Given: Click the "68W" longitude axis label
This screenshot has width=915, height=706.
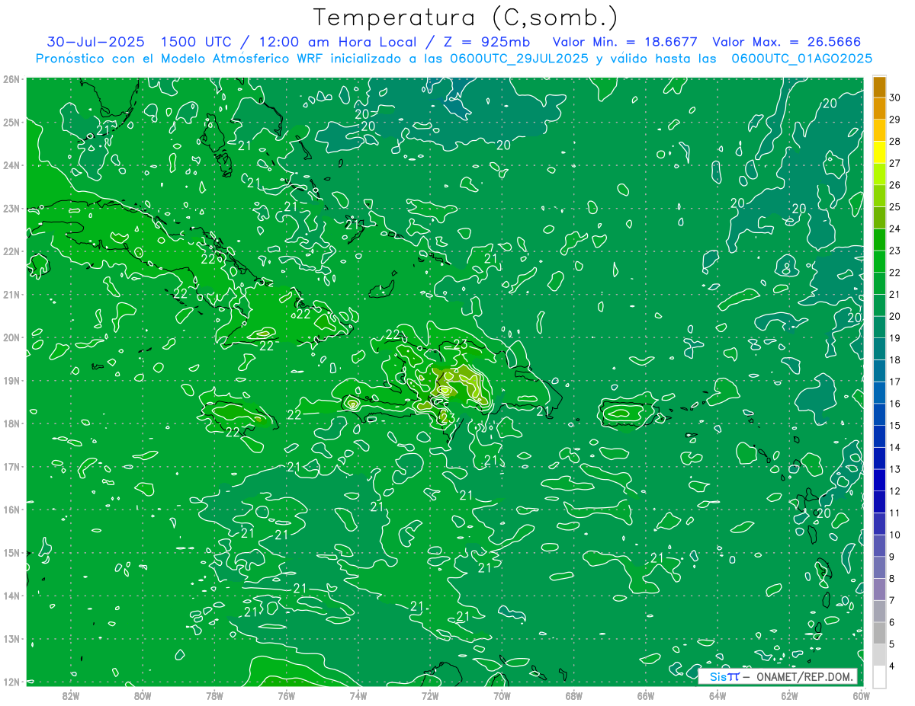Looking at the screenshot, I should click(x=574, y=696).
